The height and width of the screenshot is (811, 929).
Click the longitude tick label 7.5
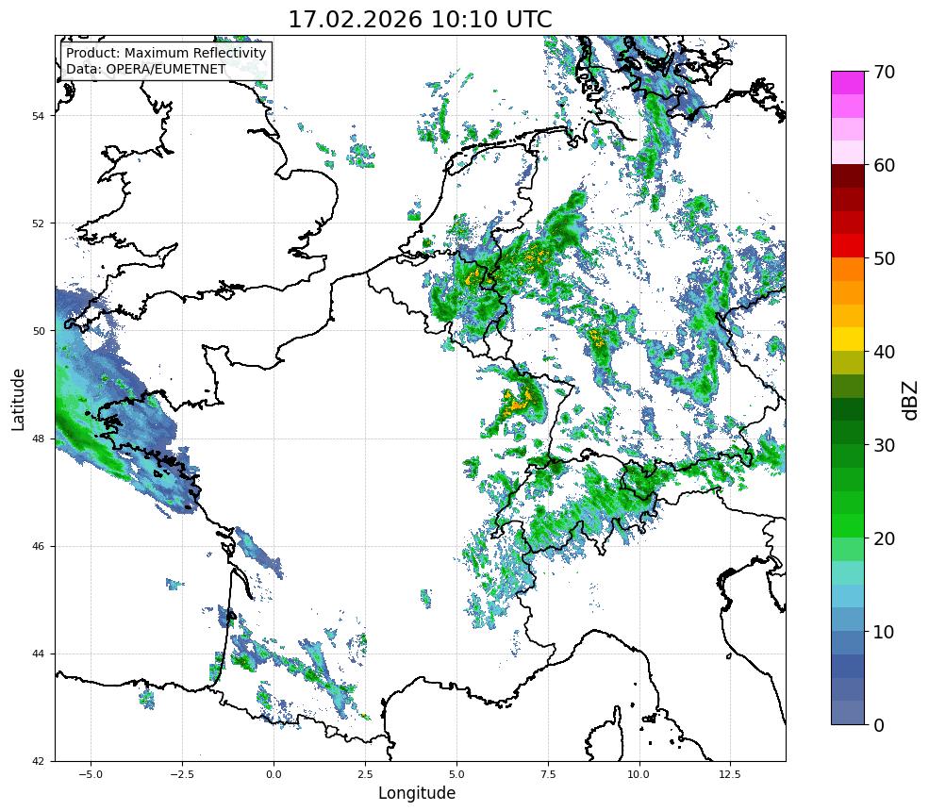pyautogui.click(x=548, y=774)
